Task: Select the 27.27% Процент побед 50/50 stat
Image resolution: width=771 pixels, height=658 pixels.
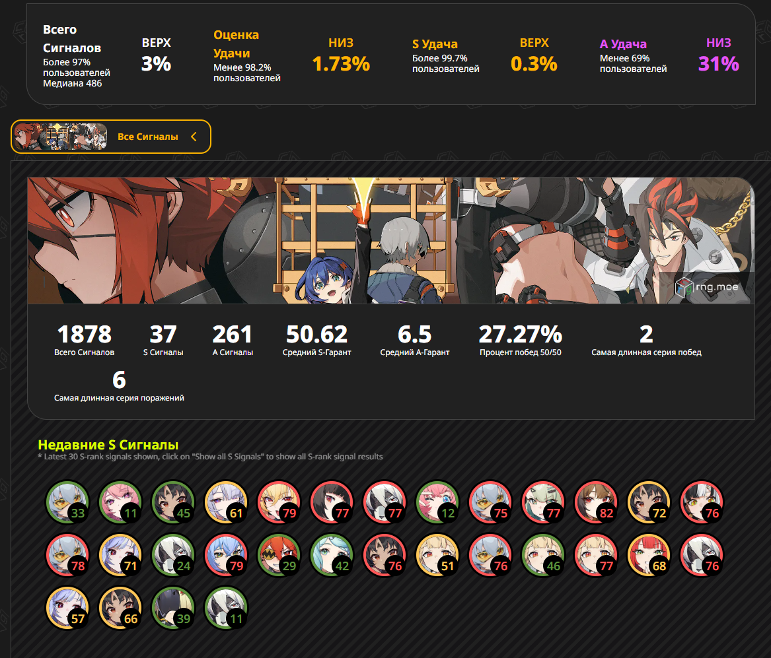Action: coord(520,340)
